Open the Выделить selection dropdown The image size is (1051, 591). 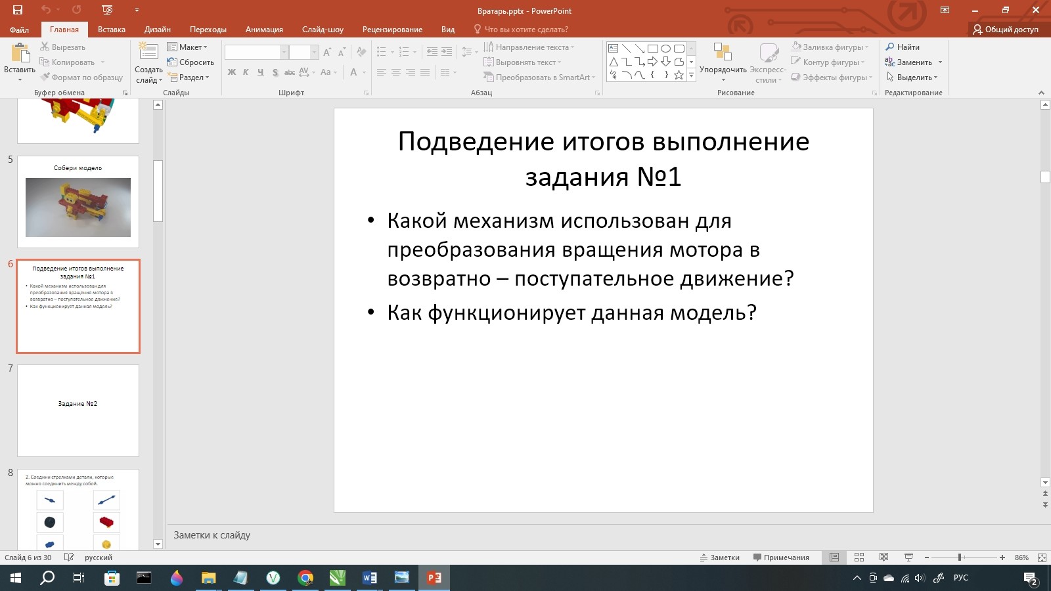pyautogui.click(x=912, y=77)
